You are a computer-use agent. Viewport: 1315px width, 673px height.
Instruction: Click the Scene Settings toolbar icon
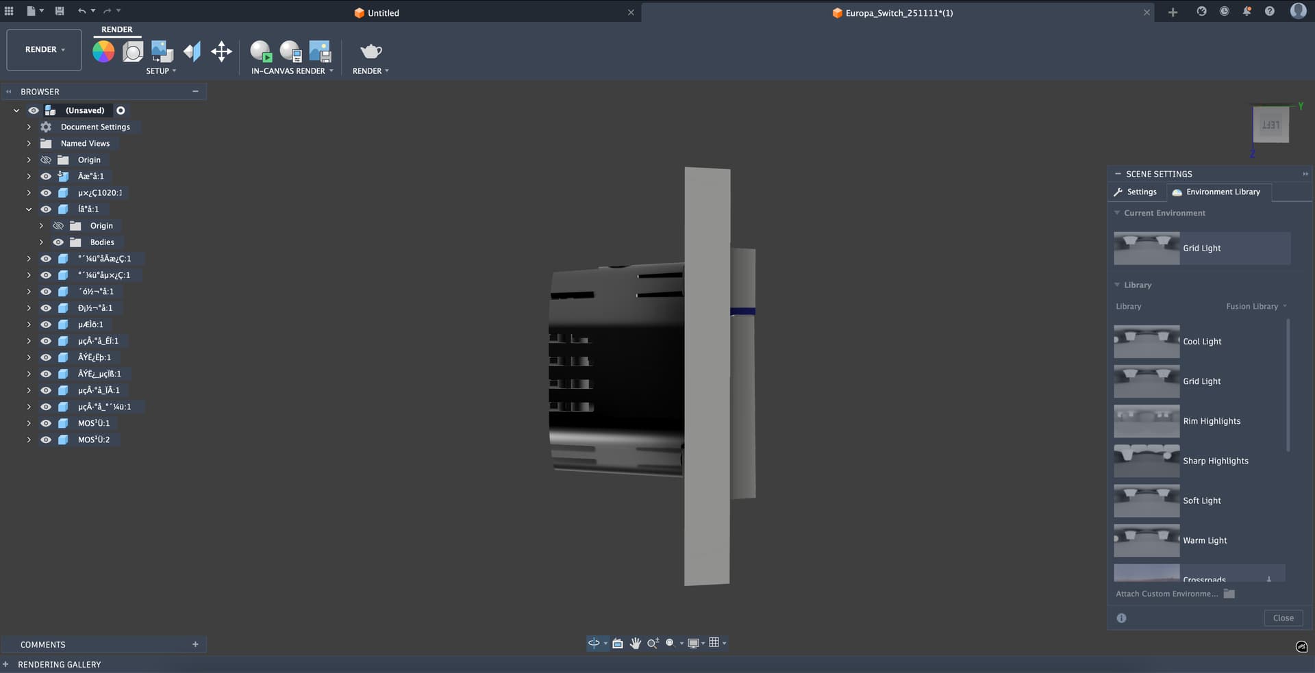pos(133,51)
